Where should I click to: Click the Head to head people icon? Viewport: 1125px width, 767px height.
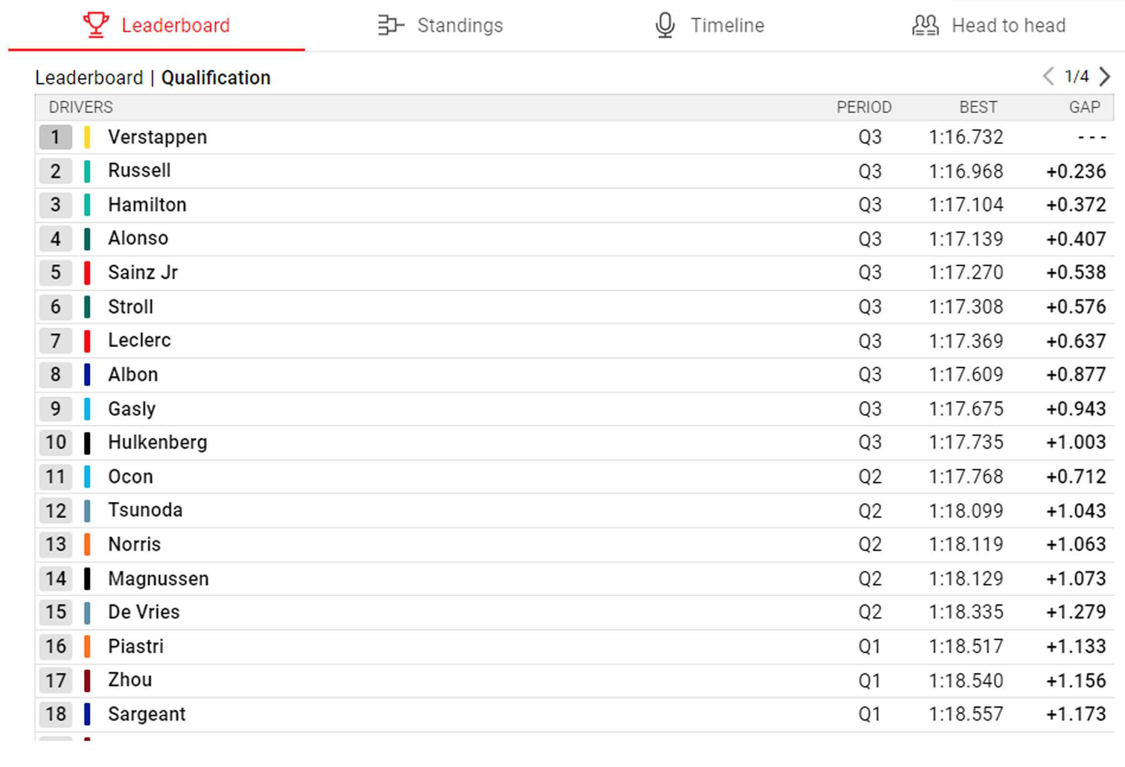(x=925, y=25)
